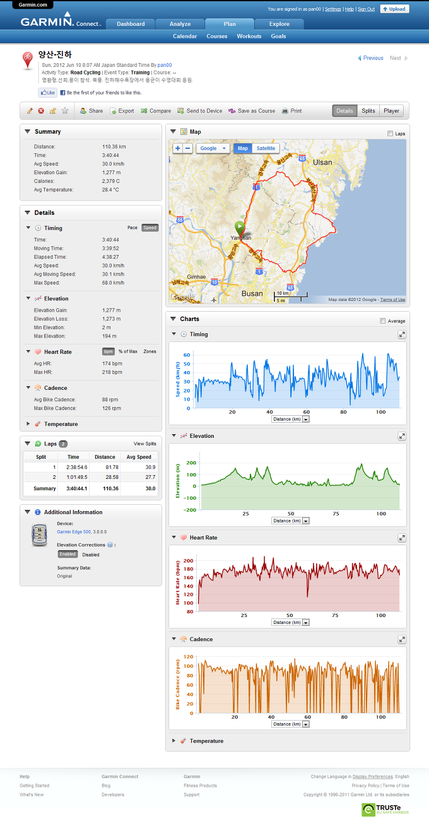Click the pencil edit activity icon
The width and height of the screenshot is (429, 831).
30,111
